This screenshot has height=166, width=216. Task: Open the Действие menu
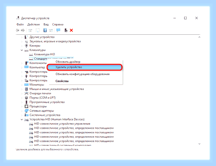click(x=33, y=24)
